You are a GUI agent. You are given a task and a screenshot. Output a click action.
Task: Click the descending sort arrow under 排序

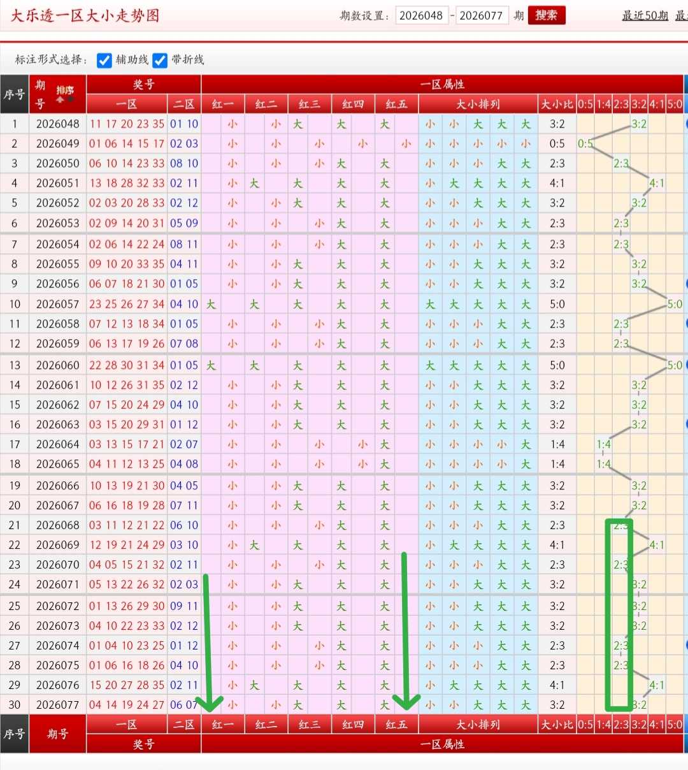tap(71, 99)
